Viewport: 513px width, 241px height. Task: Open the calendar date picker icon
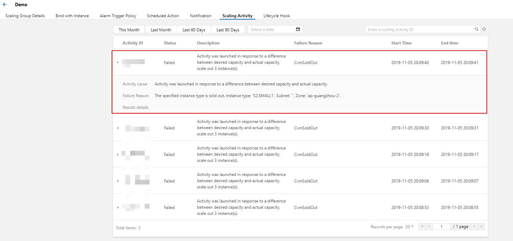(298, 29)
